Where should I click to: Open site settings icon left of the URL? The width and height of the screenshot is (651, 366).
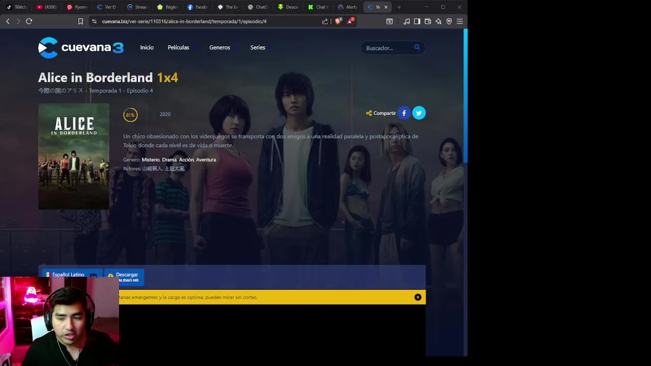coord(94,21)
